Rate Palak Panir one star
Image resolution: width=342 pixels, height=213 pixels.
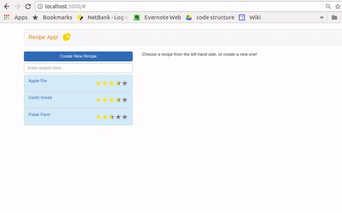coord(99,117)
